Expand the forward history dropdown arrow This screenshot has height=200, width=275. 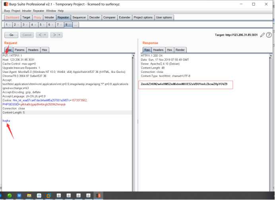59,35
